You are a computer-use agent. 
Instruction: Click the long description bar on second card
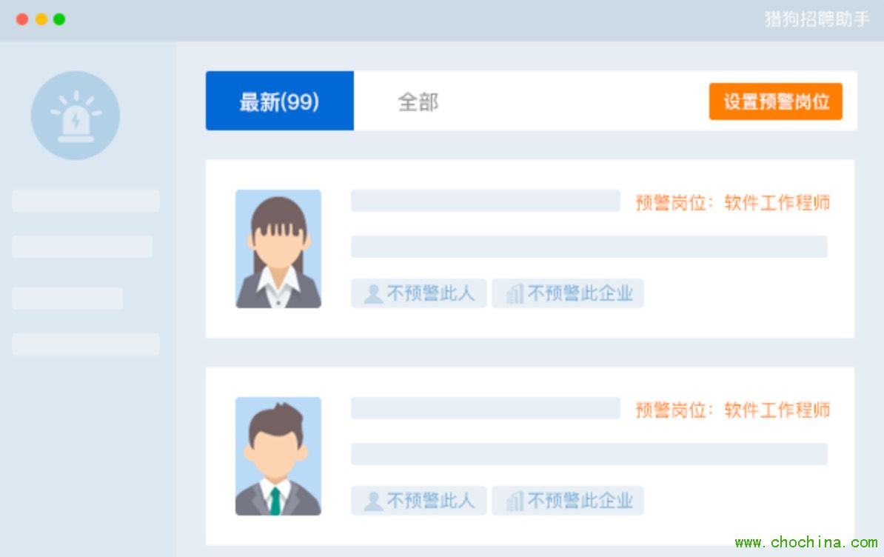pyautogui.click(x=589, y=454)
